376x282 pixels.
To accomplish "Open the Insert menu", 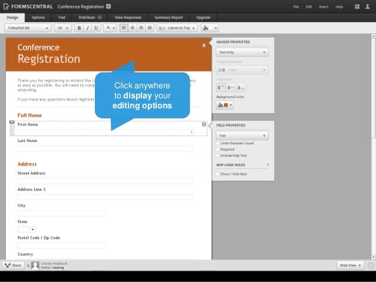I will tap(324, 6).
